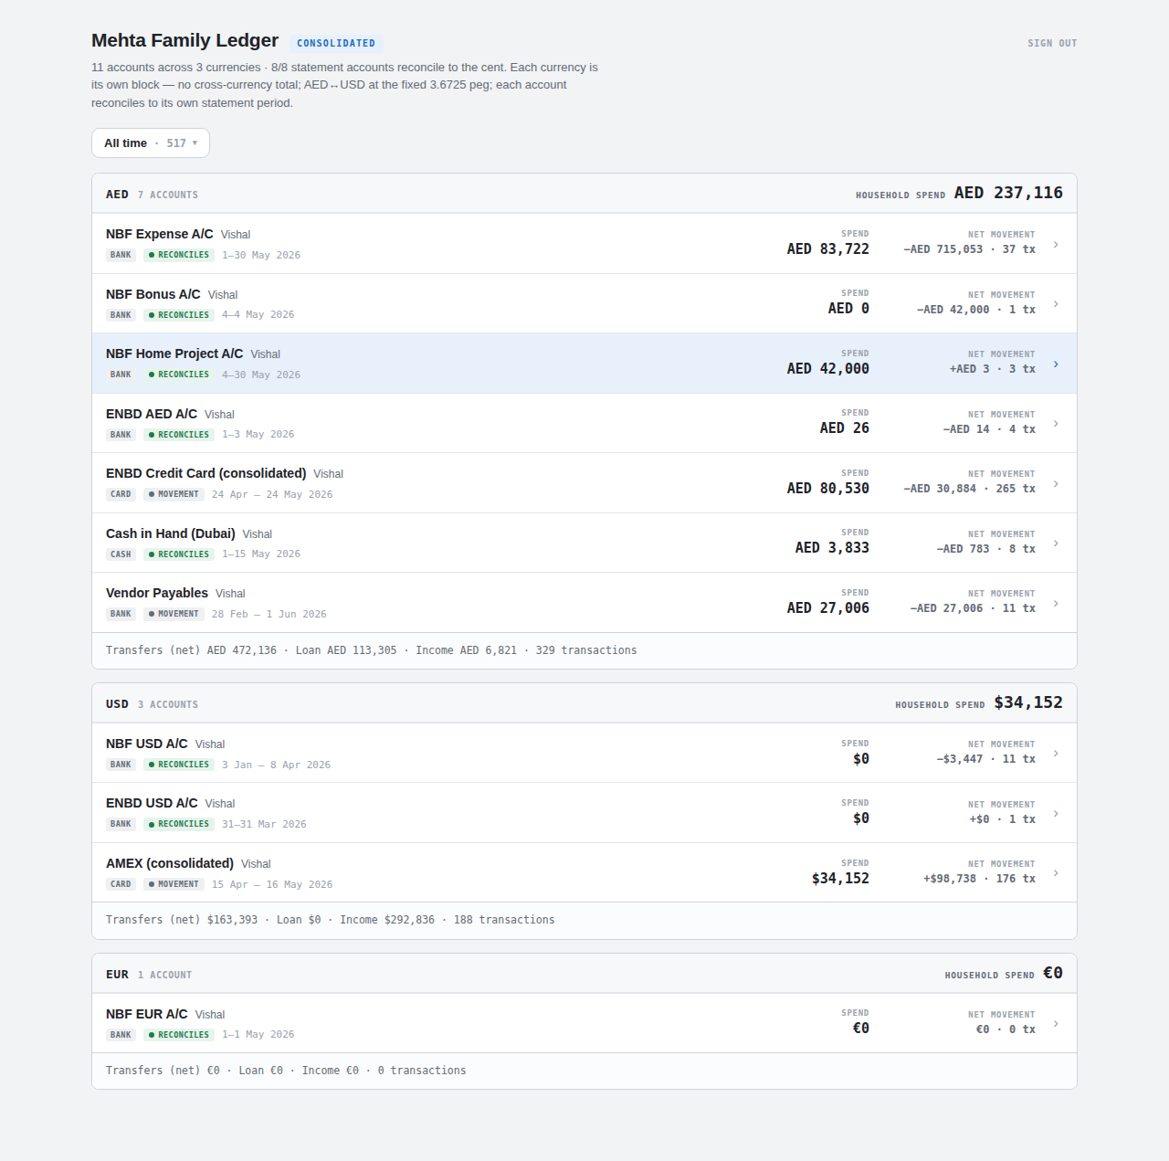This screenshot has height=1161, width=1169.
Task: Expand NBF Bonus A/C row chevron
Action: 1056,303
